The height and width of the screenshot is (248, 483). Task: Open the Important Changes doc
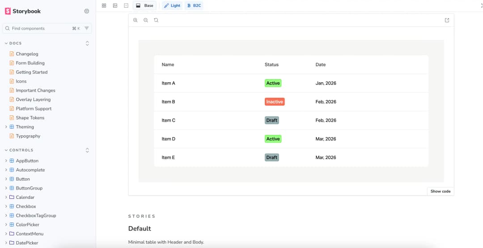point(35,90)
